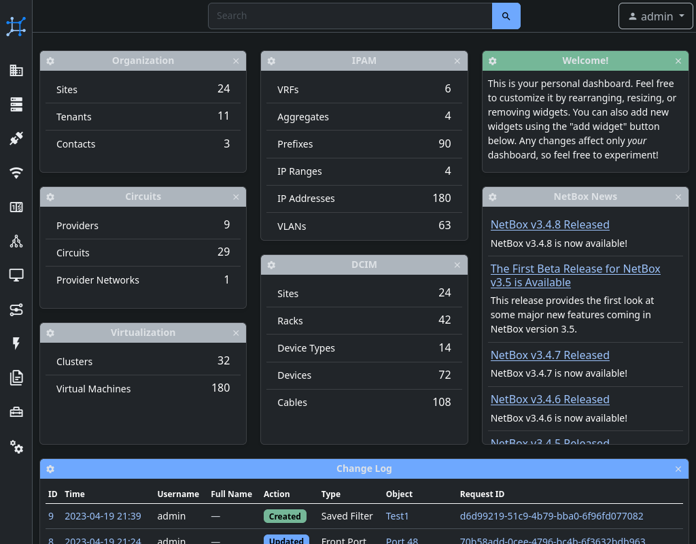Select the Wireless wifi icon
Screen dimensions: 696x544
[x=16, y=173]
